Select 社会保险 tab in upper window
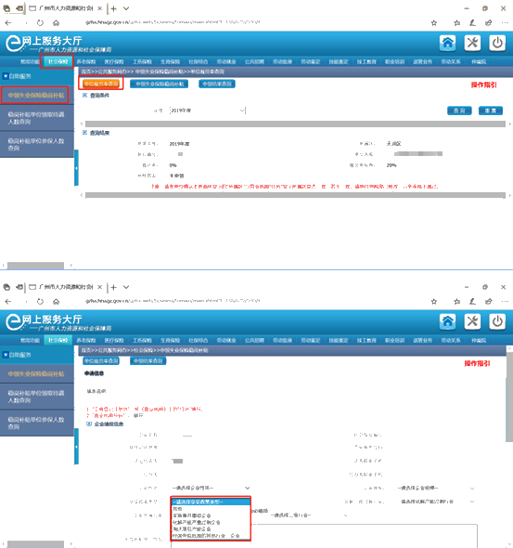The image size is (513, 548). point(58,62)
